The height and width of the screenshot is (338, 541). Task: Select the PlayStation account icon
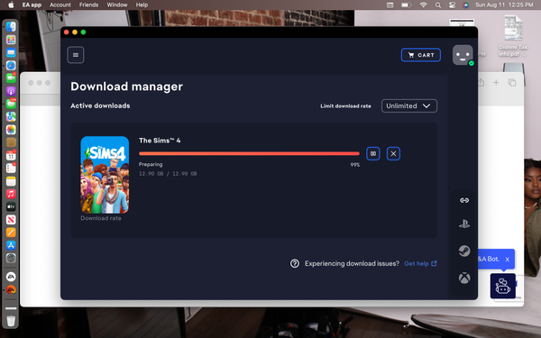464,224
